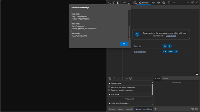200x112 pixels.
Task: Open the Memory panel icon
Action: tap(164, 3)
